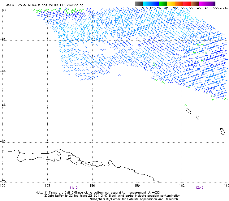229x201 pixels.
Task: Click the longitude label '153'
Action: pyautogui.click(x=47, y=186)
